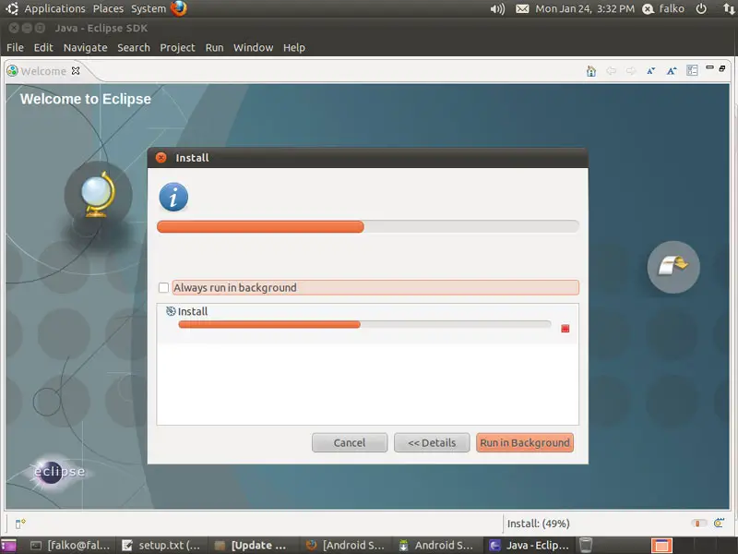Click the fast view icon in the status bar
Image resolution: width=738 pixels, height=554 pixels.
(x=19, y=524)
